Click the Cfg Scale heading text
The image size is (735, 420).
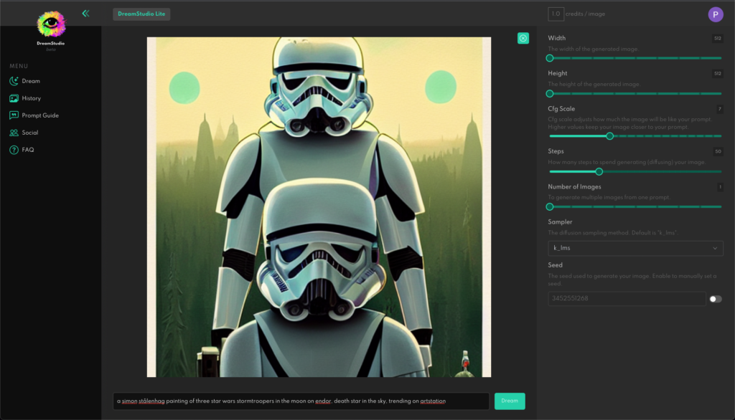click(561, 109)
